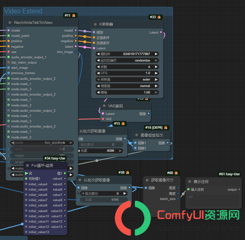This screenshot has height=240, width=245.
Task: Open the 采样器 euler dropdown
Action: tap(127, 79)
